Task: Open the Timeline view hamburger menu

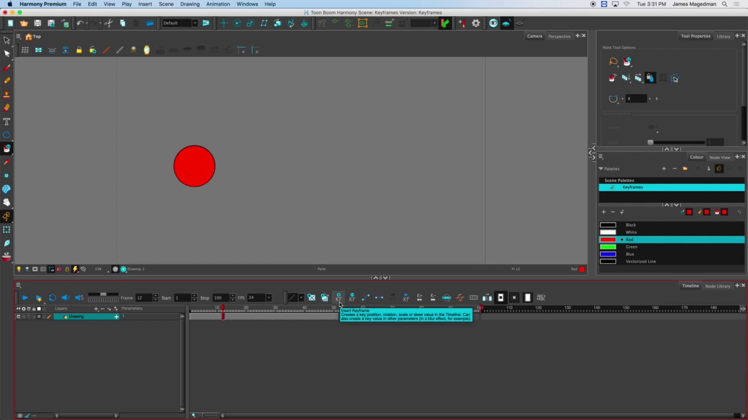Action: tap(18, 285)
